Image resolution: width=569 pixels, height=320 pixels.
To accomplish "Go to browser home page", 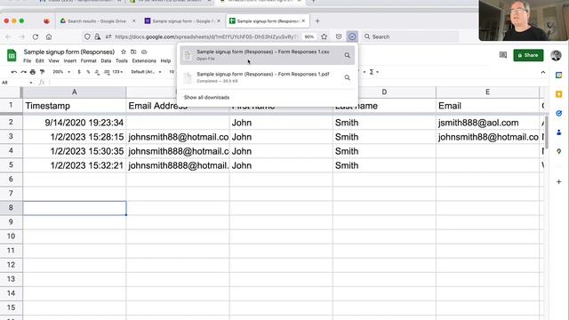I will 49,36.
